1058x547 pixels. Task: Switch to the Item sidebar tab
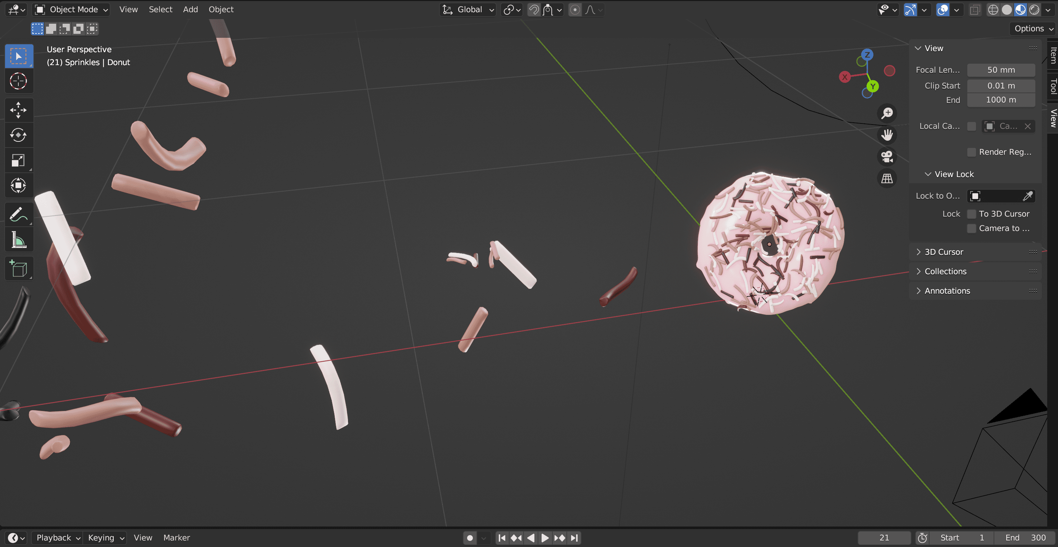(x=1053, y=55)
